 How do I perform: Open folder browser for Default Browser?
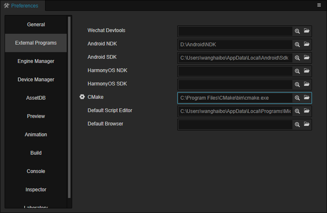[306, 124]
